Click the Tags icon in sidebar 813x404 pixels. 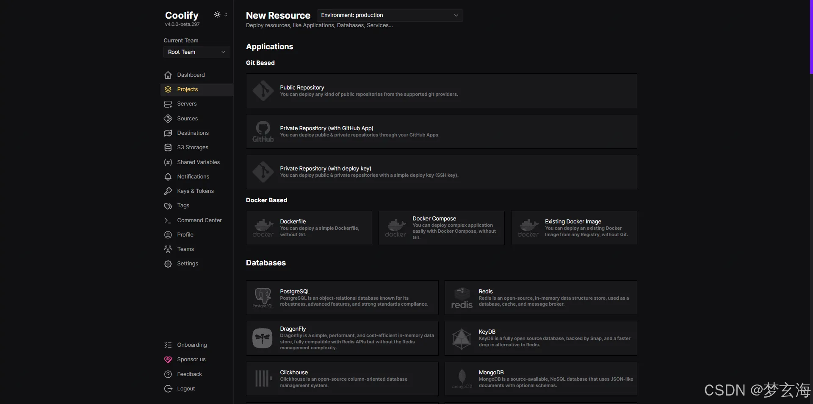point(168,206)
